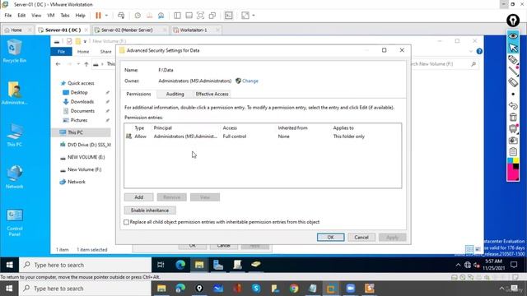
Task: Click the stretch guest display icon
Action: pyautogui.click(x=245, y=16)
